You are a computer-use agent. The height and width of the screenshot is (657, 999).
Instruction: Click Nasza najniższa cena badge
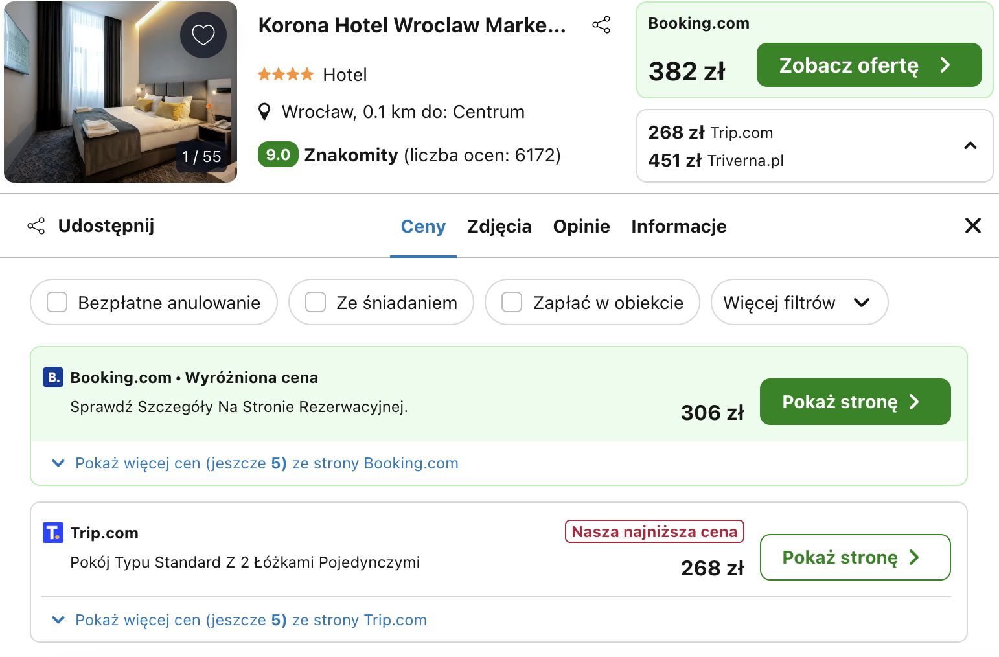(654, 532)
